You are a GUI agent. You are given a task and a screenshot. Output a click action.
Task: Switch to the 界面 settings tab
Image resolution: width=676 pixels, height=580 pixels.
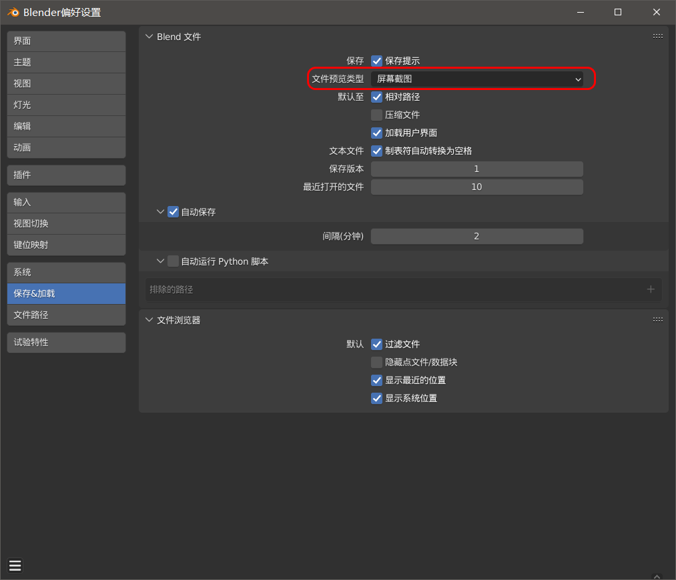coord(66,41)
